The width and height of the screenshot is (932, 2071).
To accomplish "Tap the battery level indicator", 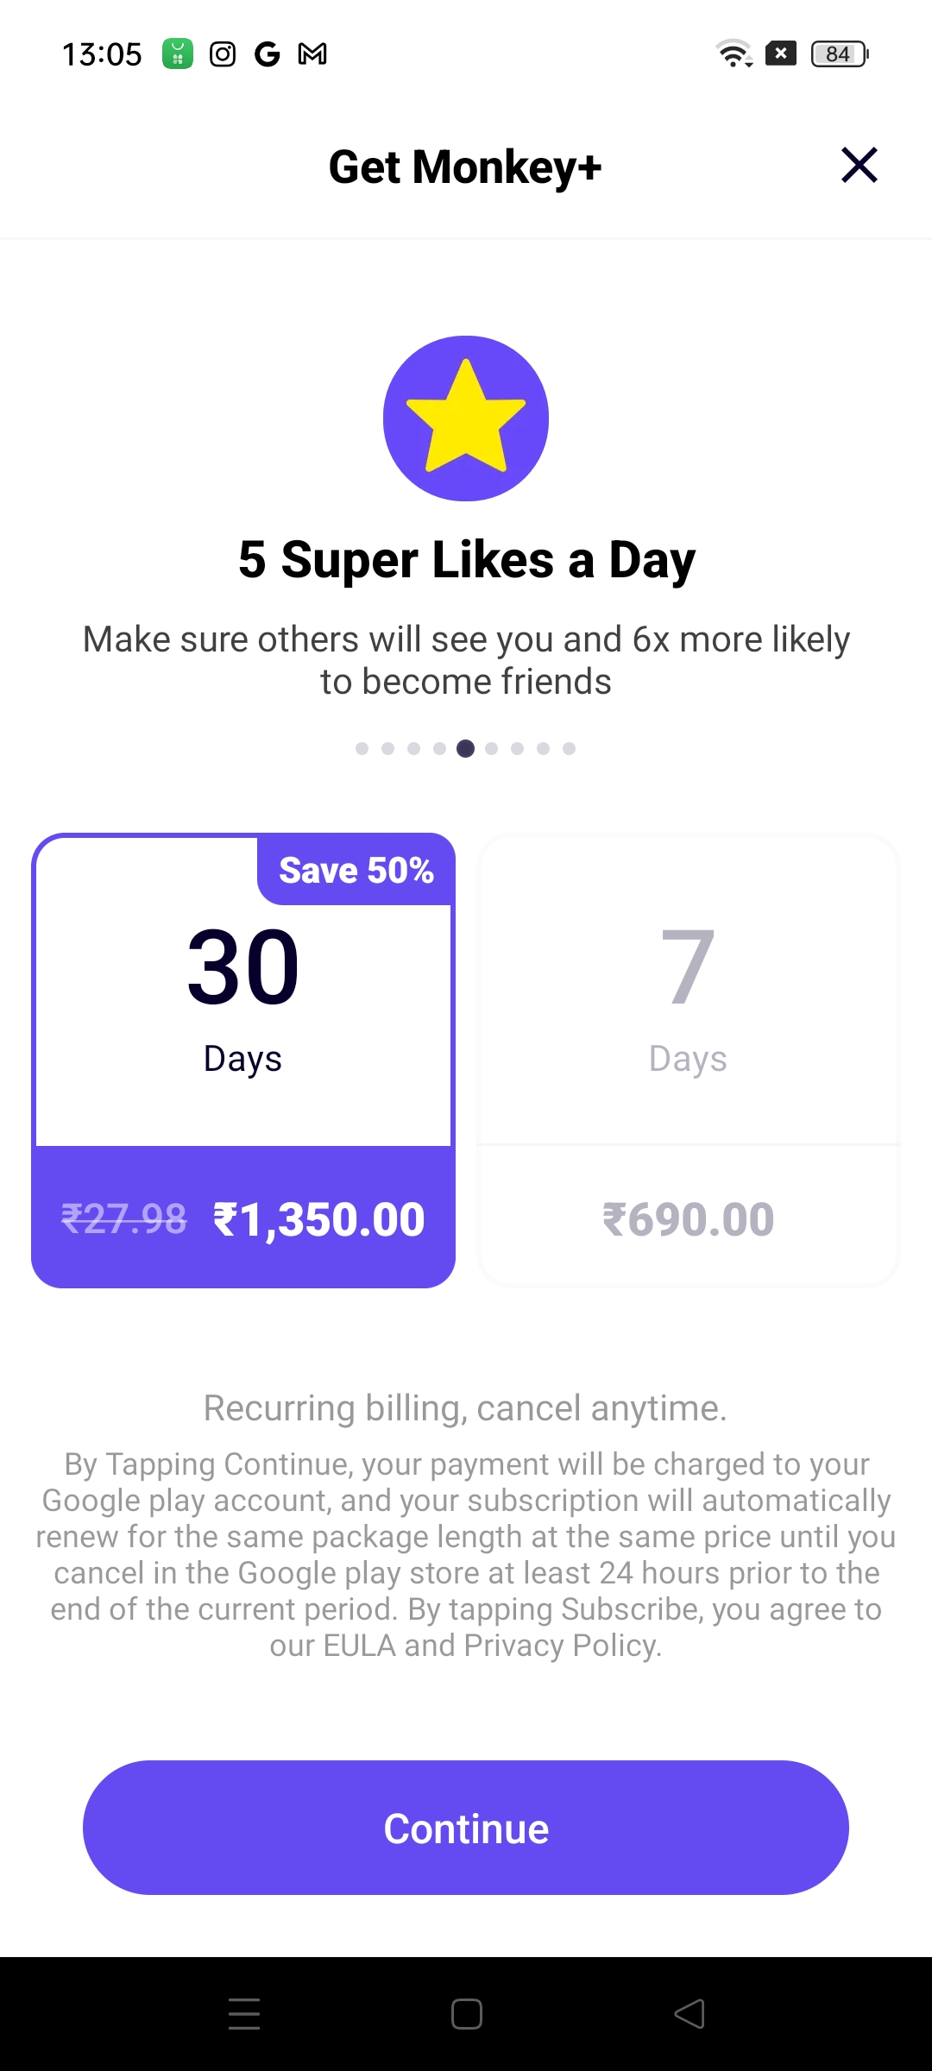I will click(x=840, y=54).
